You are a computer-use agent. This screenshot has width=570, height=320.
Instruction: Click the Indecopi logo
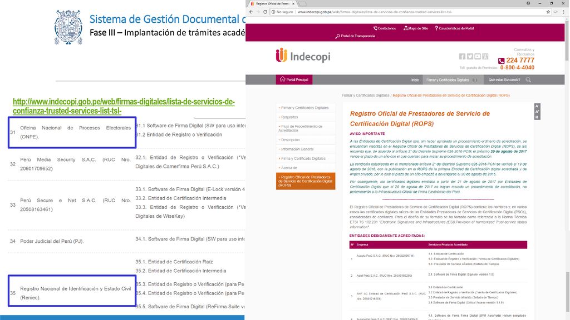(x=303, y=56)
